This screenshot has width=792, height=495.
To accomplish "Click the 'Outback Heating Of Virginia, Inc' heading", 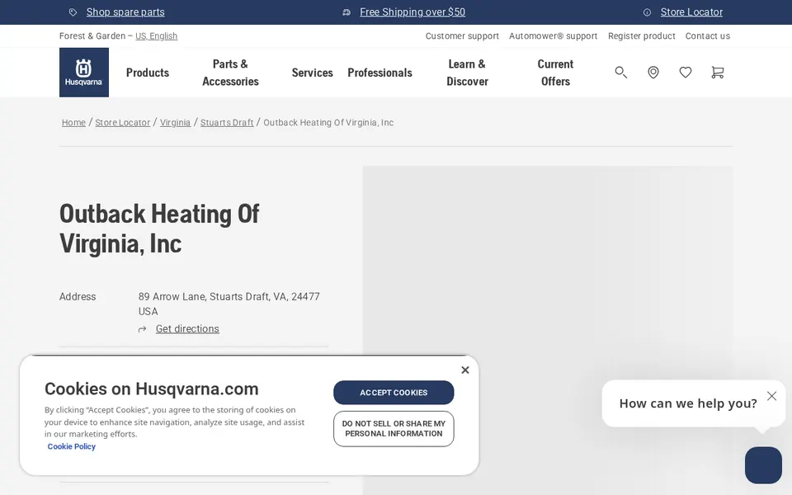I will pyautogui.click(x=159, y=229).
